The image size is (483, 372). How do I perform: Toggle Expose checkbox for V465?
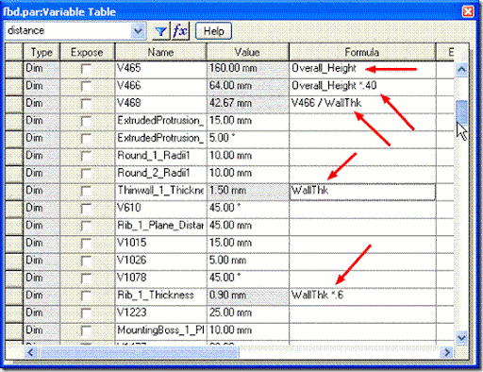(86, 69)
